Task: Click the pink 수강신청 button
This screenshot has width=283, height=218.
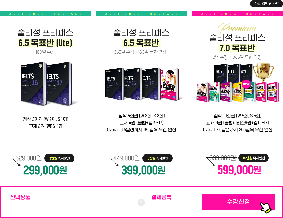Action: [238, 202]
